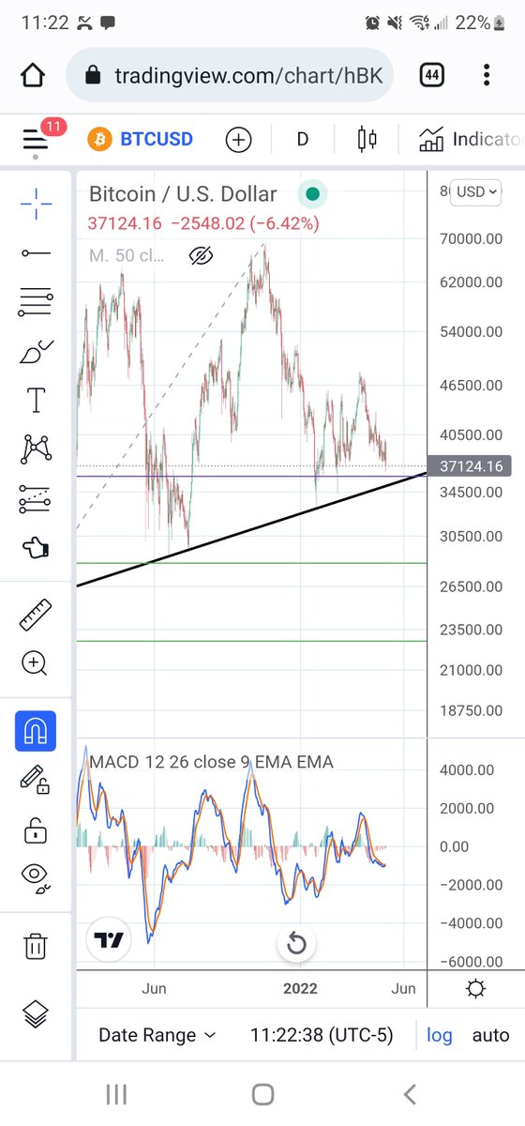The height and width of the screenshot is (1126, 525).
Task: Open the USD currency dropdown
Action: coord(476,191)
